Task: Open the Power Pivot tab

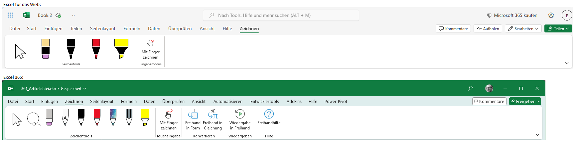Action: click(x=336, y=101)
